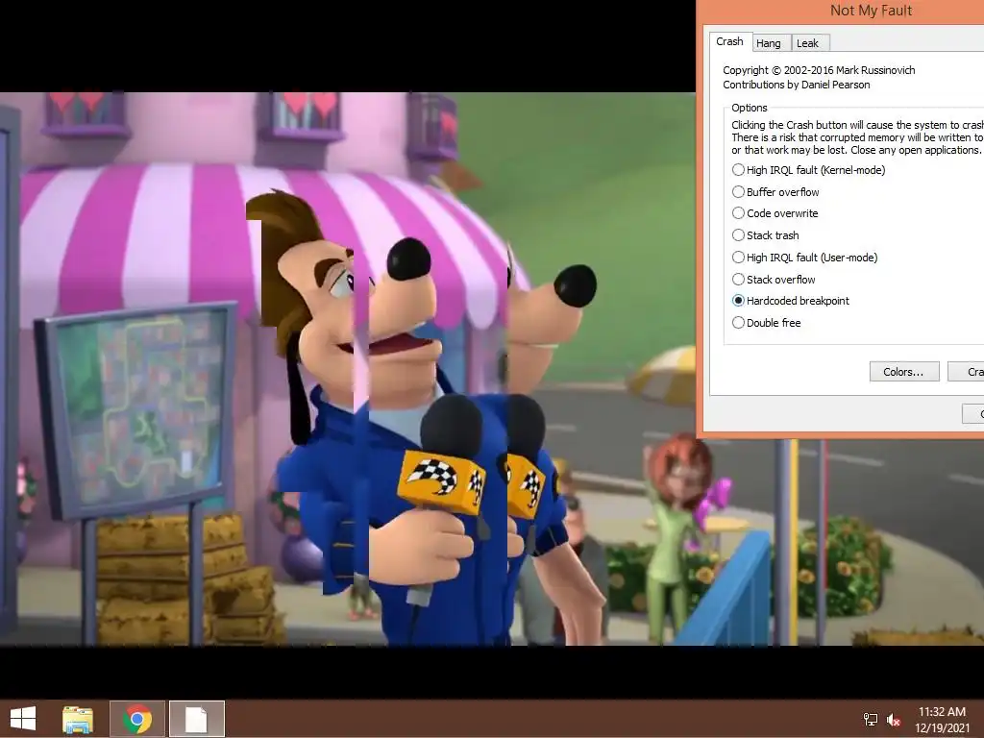
Task: Choose the Double free option
Action: pyautogui.click(x=766, y=323)
